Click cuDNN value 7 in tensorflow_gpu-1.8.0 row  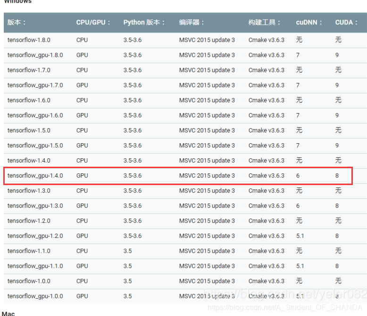point(298,55)
